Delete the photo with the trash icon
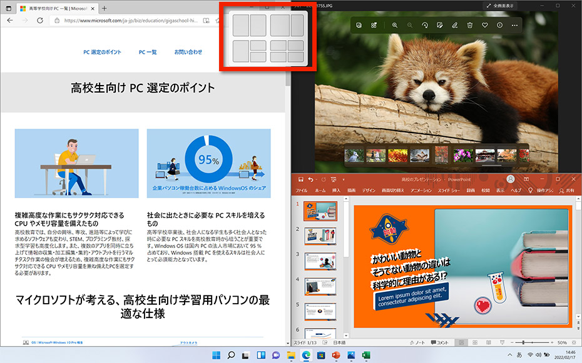The width and height of the screenshot is (582, 363). tap(469, 25)
